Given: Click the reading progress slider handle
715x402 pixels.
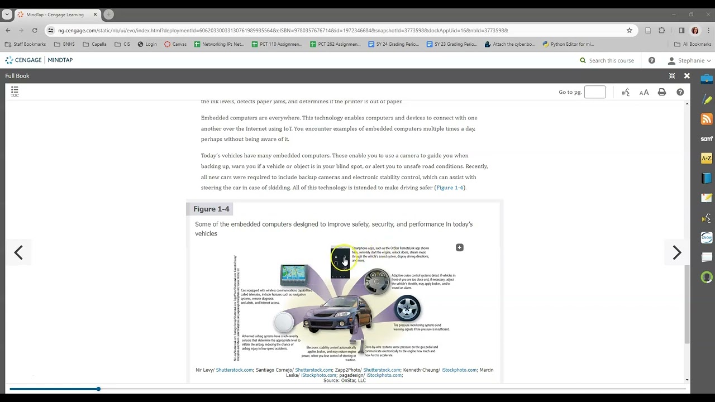Looking at the screenshot, I should point(98,389).
